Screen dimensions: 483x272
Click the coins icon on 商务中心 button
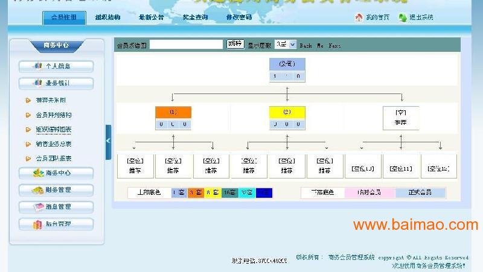38,173
